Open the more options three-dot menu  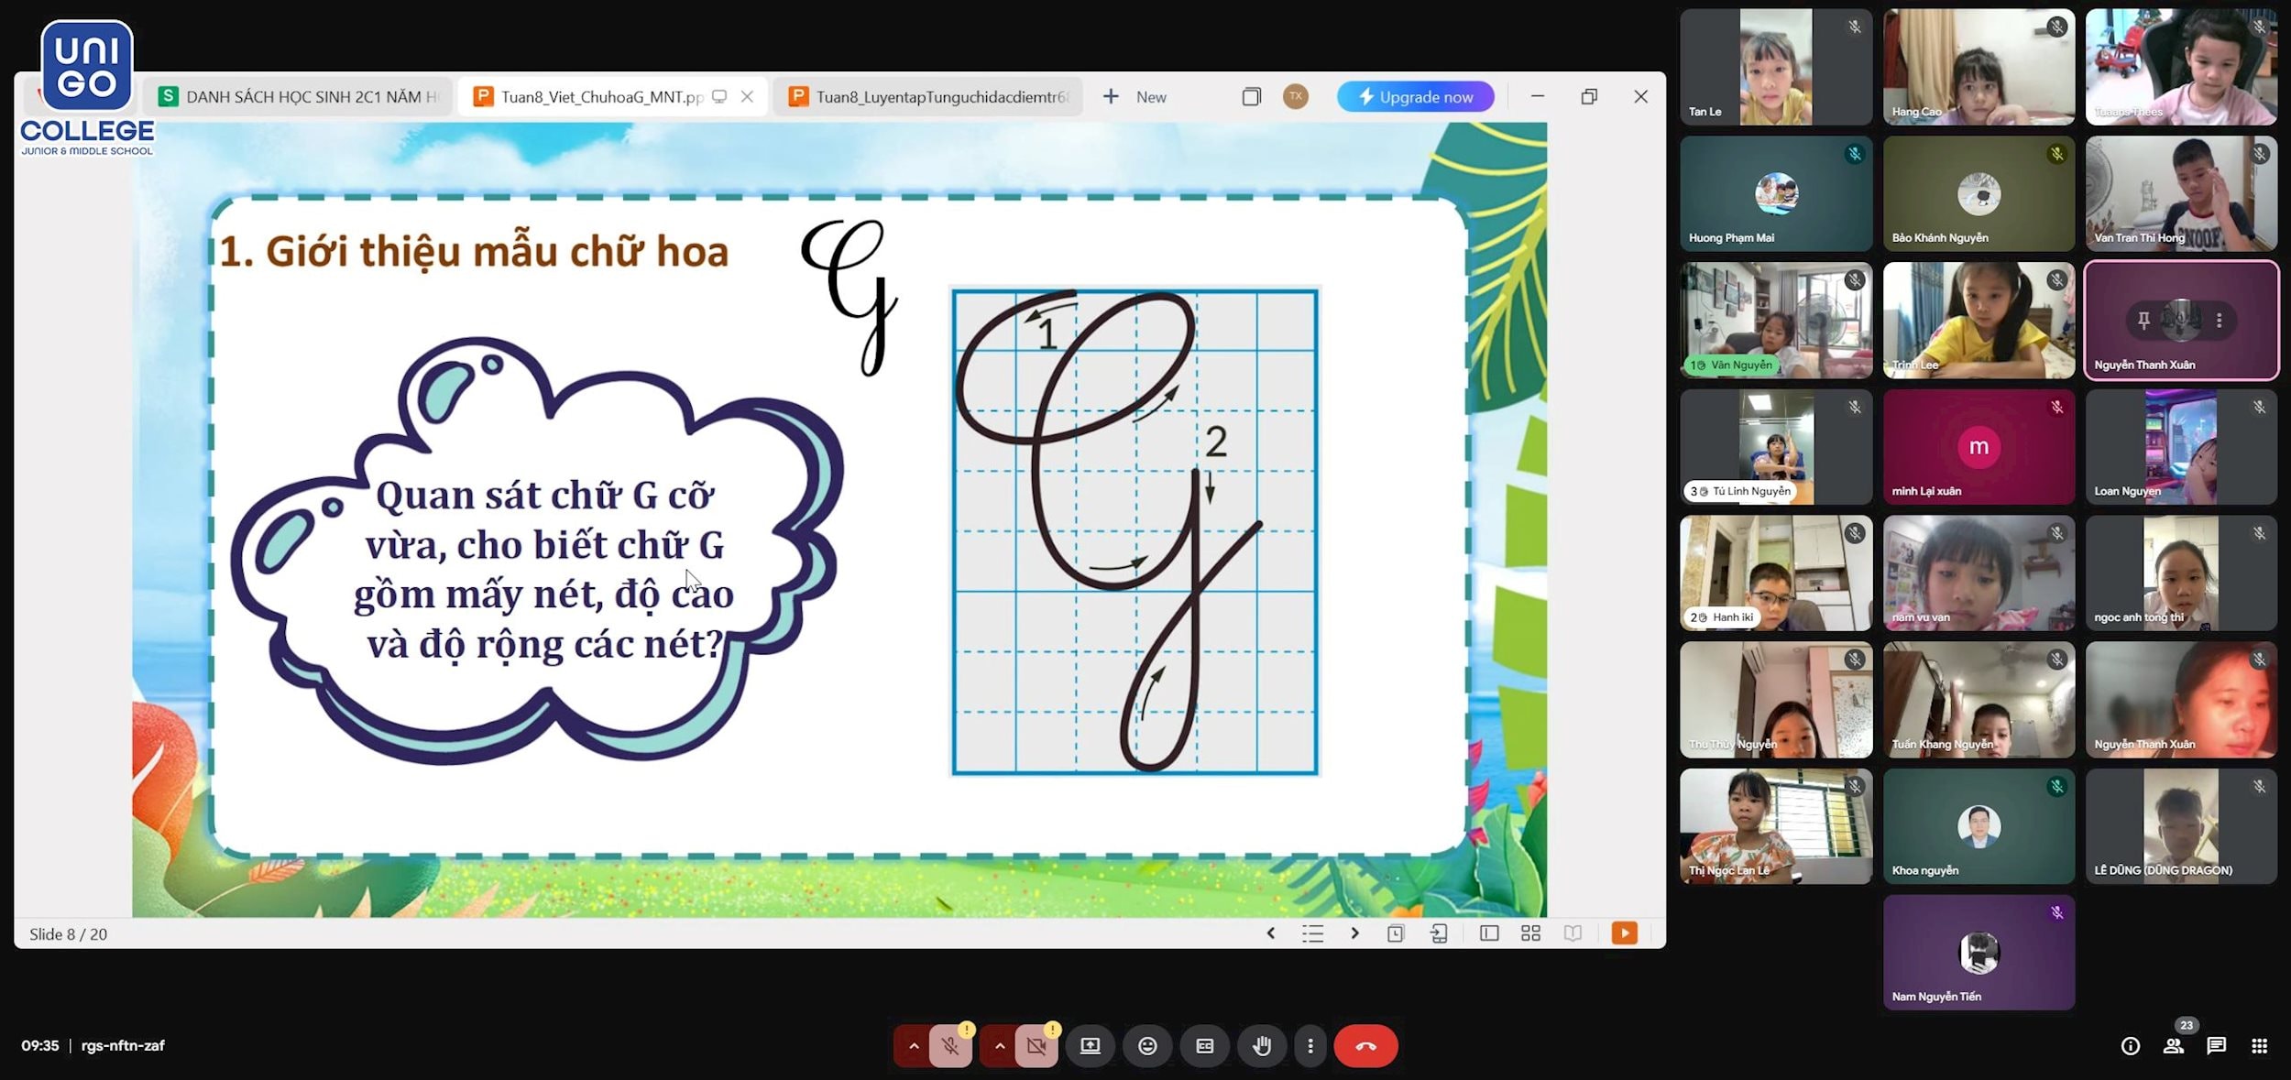coord(1310,1046)
